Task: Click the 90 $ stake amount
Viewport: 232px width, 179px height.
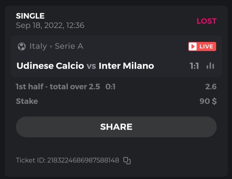Action: coord(208,101)
